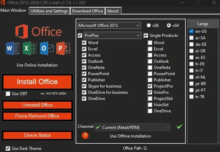Click the PowerPoint application icon
The width and height of the screenshot is (220, 152).
point(63,48)
